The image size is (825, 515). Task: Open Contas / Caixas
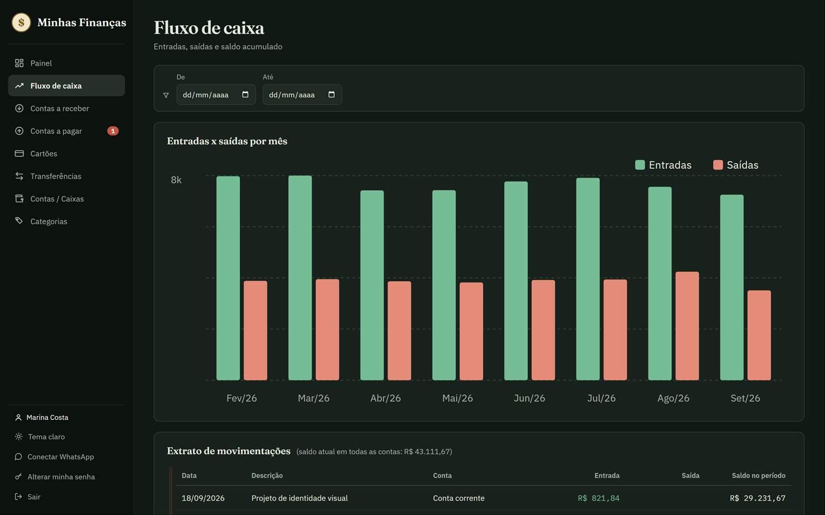coord(67,199)
